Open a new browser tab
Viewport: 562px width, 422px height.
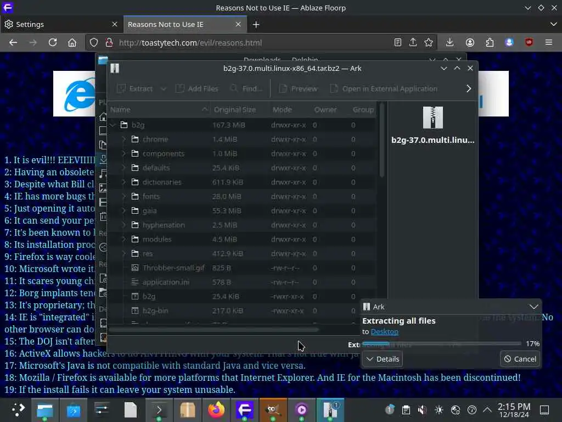pos(256,24)
